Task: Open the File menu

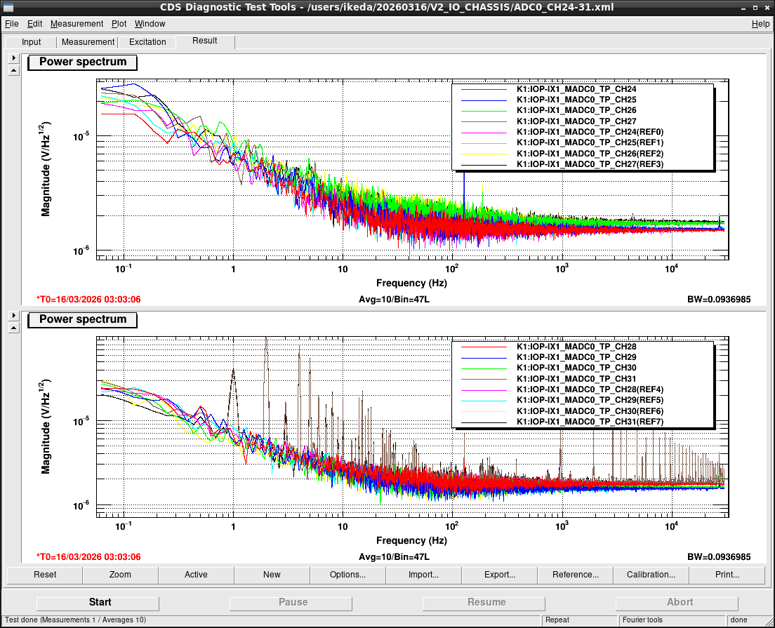Action: click(11, 24)
